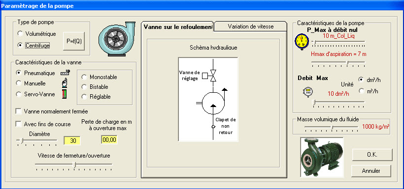The width and height of the screenshot is (404, 189).
Task: Confirm with the O.K. button
Action: [372, 155]
